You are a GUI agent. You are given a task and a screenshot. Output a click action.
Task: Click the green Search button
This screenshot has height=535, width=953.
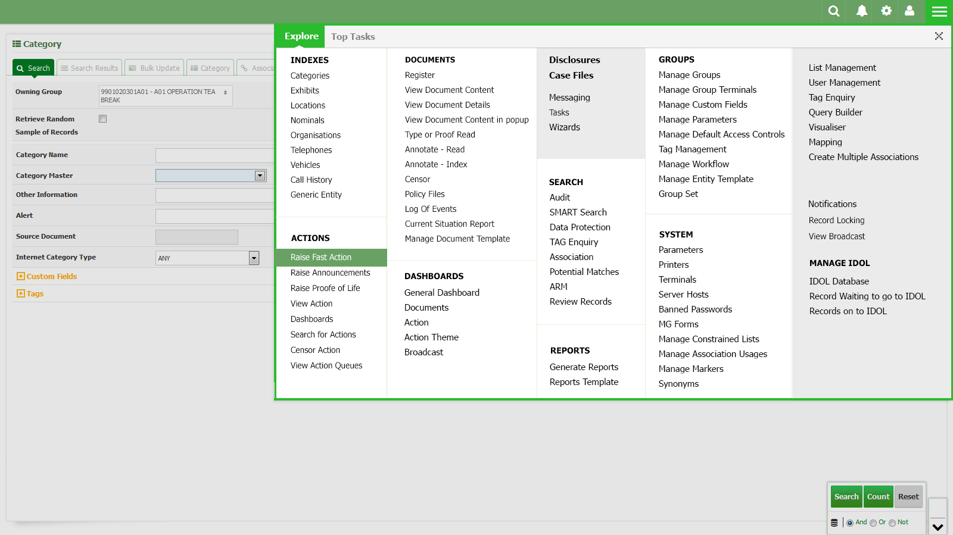click(x=846, y=496)
